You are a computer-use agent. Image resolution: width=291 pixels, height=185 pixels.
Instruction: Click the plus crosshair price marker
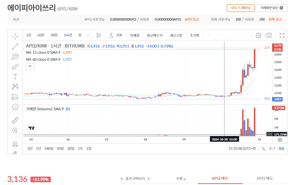point(269,134)
